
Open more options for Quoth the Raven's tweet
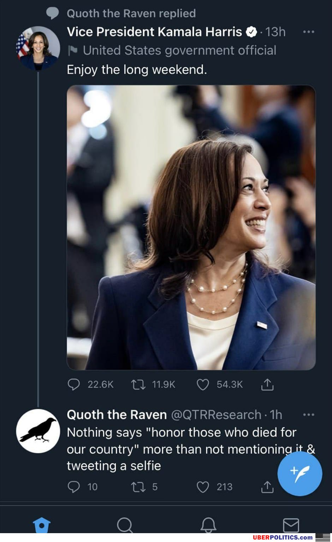pos(309,415)
